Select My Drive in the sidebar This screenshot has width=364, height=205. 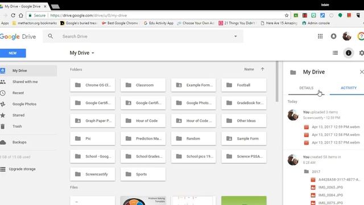[x=28, y=71]
